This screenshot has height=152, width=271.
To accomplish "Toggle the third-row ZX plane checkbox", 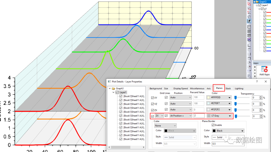I will tap(153, 110).
